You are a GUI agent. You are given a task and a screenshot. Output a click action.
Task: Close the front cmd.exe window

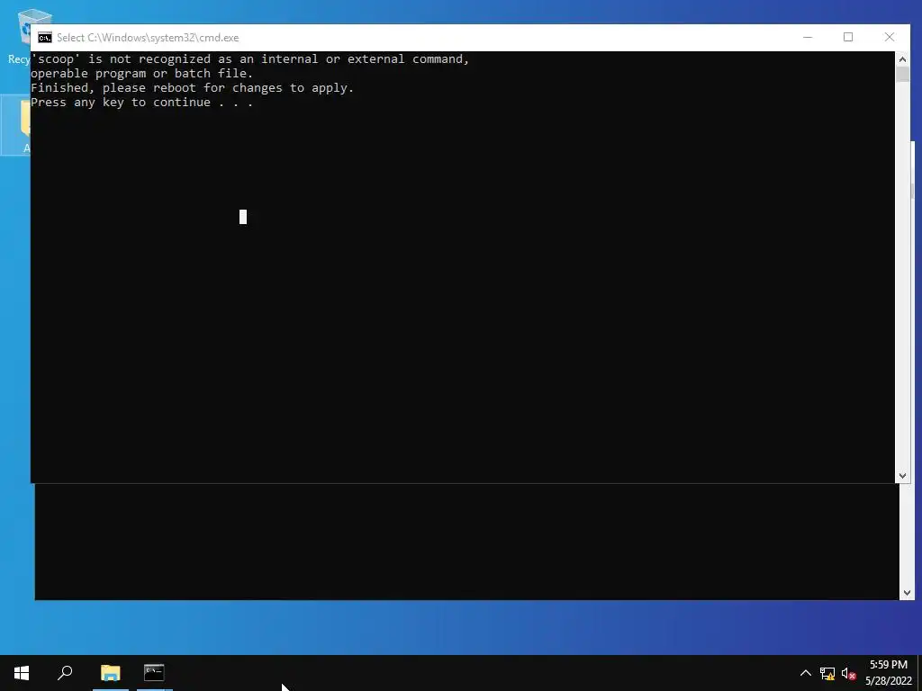coord(890,37)
